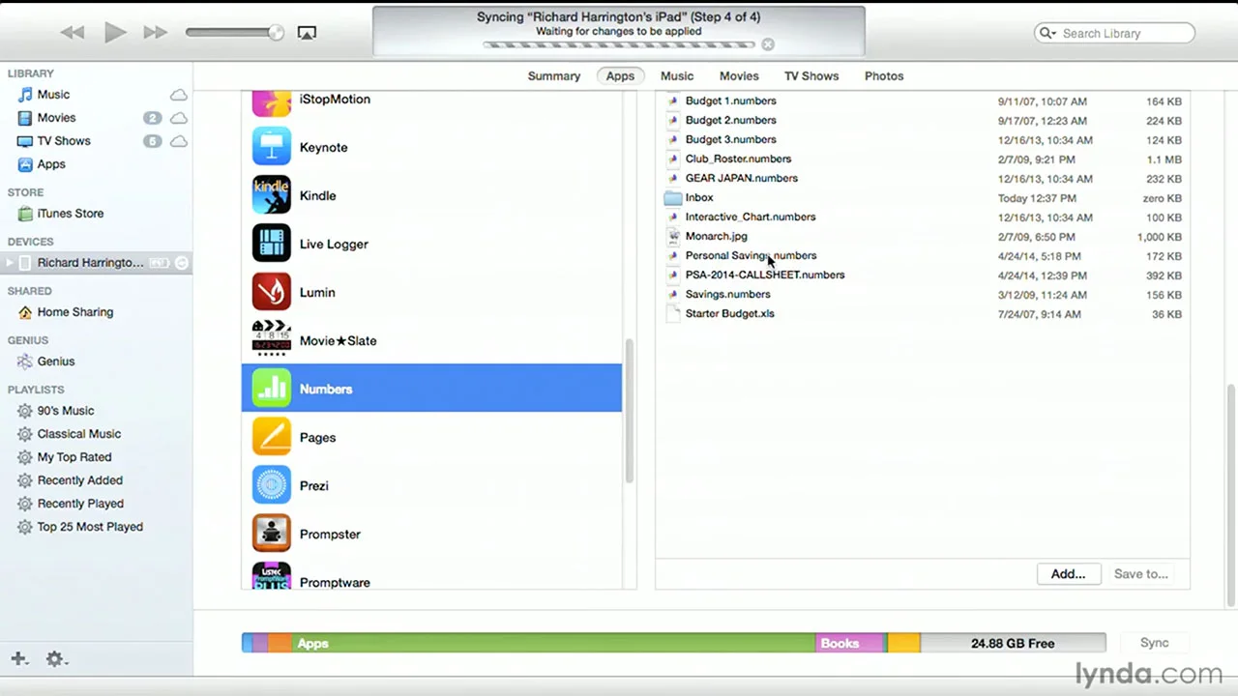
Task: Click the device eject icon
Action: [181, 263]
